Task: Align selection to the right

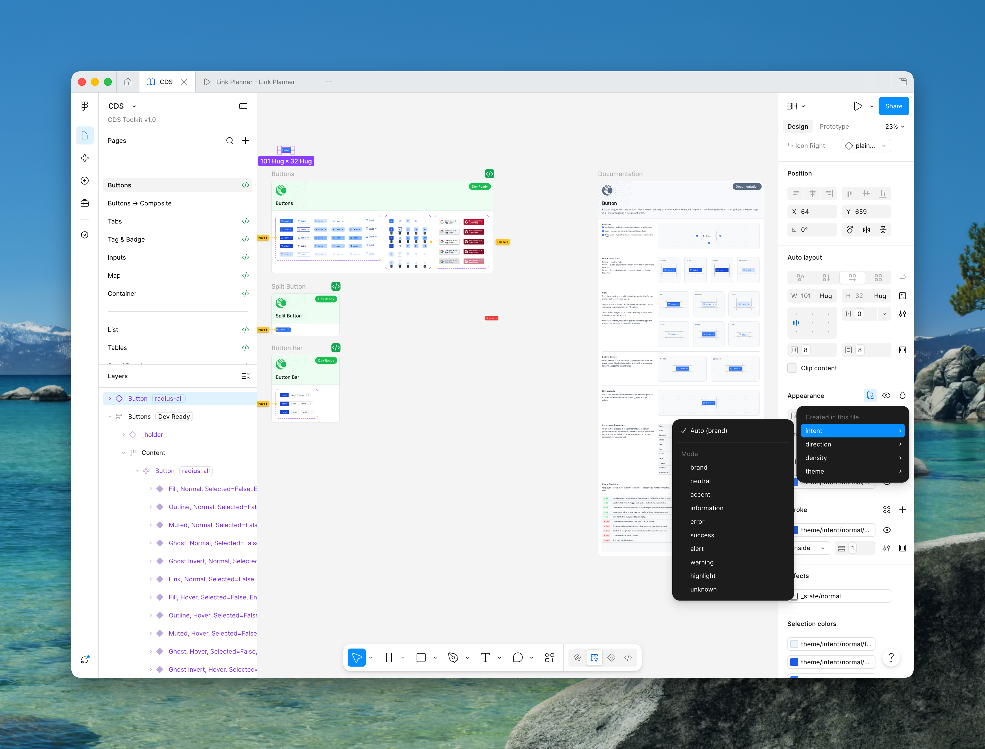Action: point(829,194)
